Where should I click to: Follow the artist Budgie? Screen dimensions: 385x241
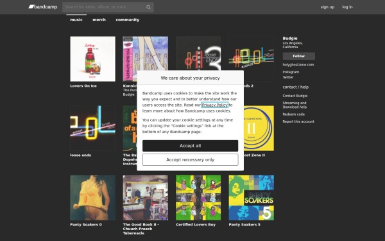coord(298,56)
